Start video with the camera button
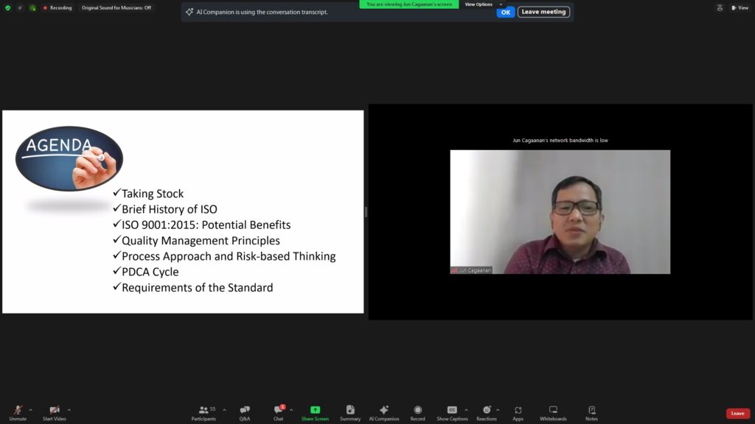This screenshot has width=755, height=424. 54,412
